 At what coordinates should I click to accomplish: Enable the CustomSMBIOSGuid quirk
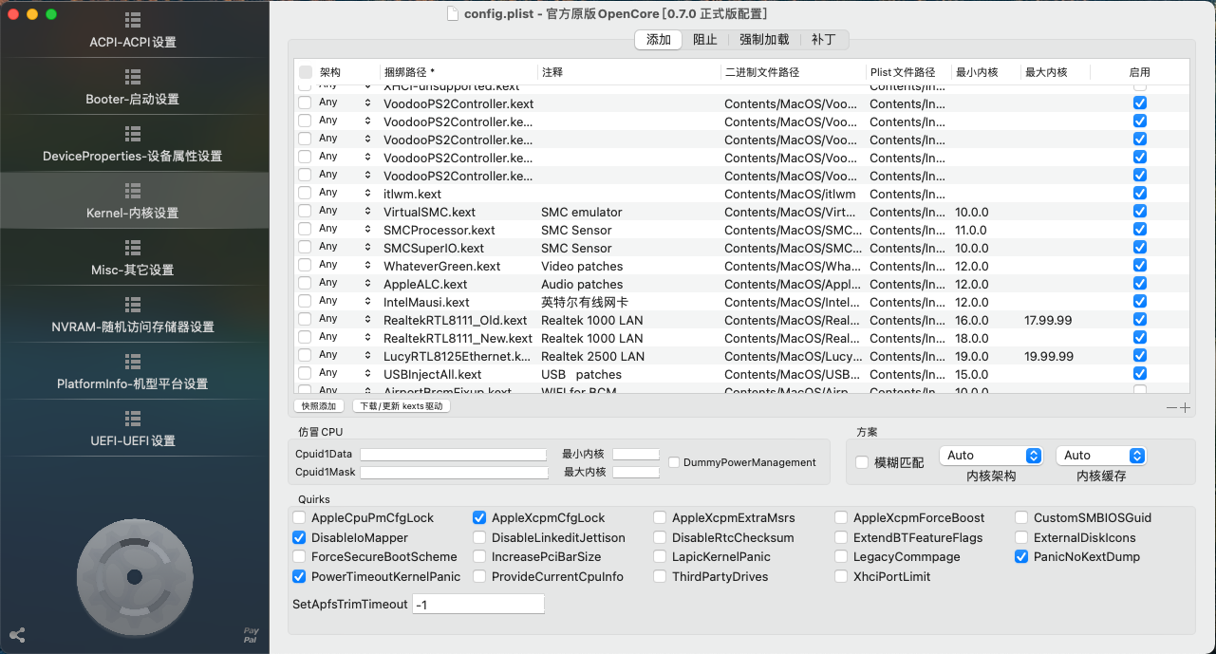point(1021,518)
